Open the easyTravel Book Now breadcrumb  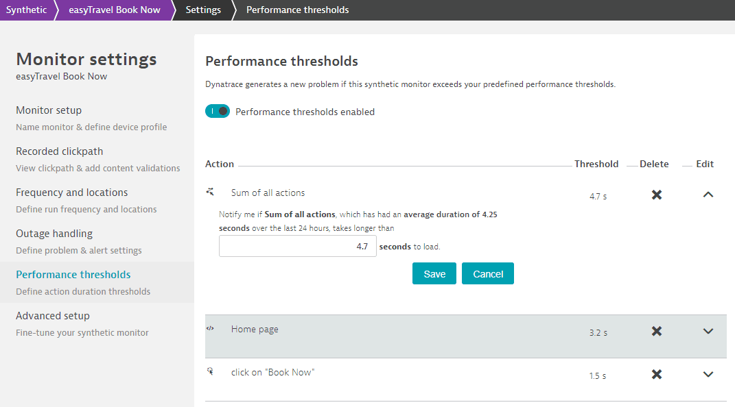(115, 10)
